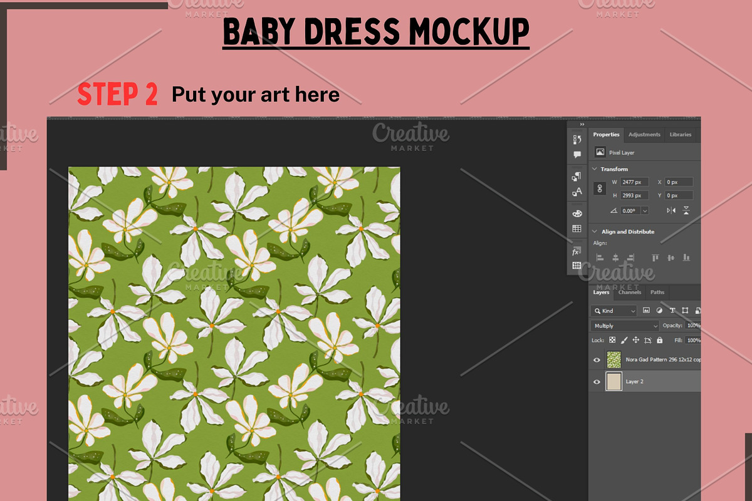Flip the layer horizontally
Screen dimensions: 752x501
tap(671, 210)
